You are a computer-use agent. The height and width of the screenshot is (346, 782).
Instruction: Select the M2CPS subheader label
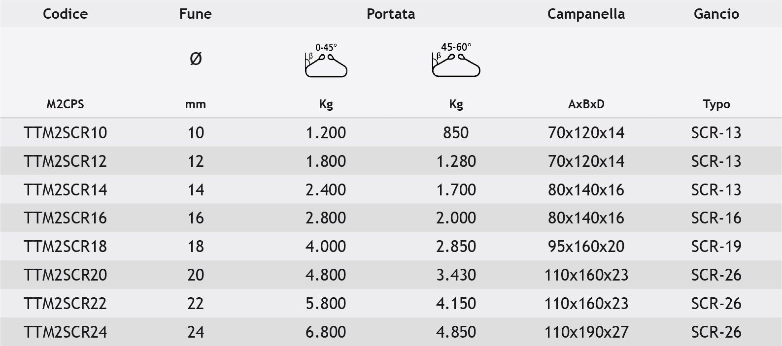(x=65, y=104)
